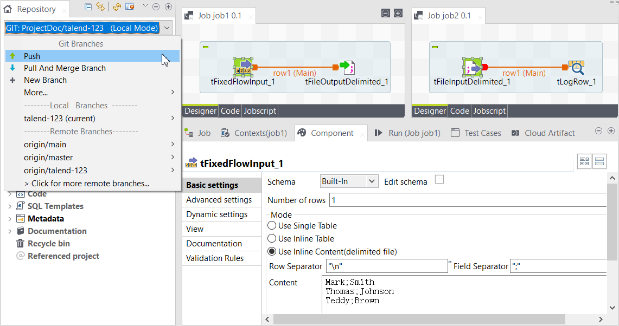The width and height of the screenshot is (619, 326).
Task: Click the Row Separator input field
Action: (x=387, y=266)
